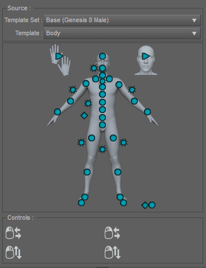Click the right-mouse horizontal drag control icon
The width and height of the screenshot is (206, 268).
(112, 233)
